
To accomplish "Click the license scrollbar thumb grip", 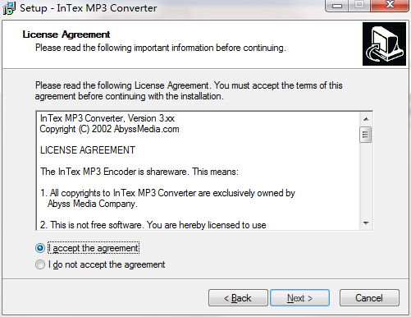I will [x=366, y=135].
